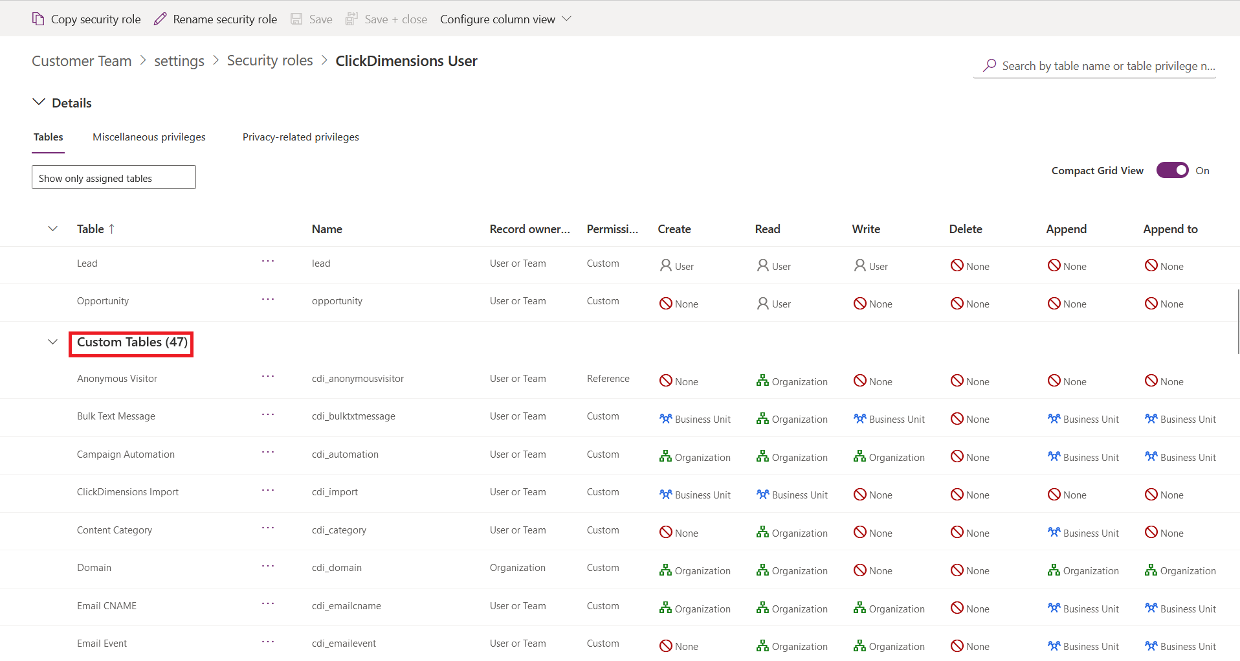Click Opportunity Read privilege User icon

762,303
